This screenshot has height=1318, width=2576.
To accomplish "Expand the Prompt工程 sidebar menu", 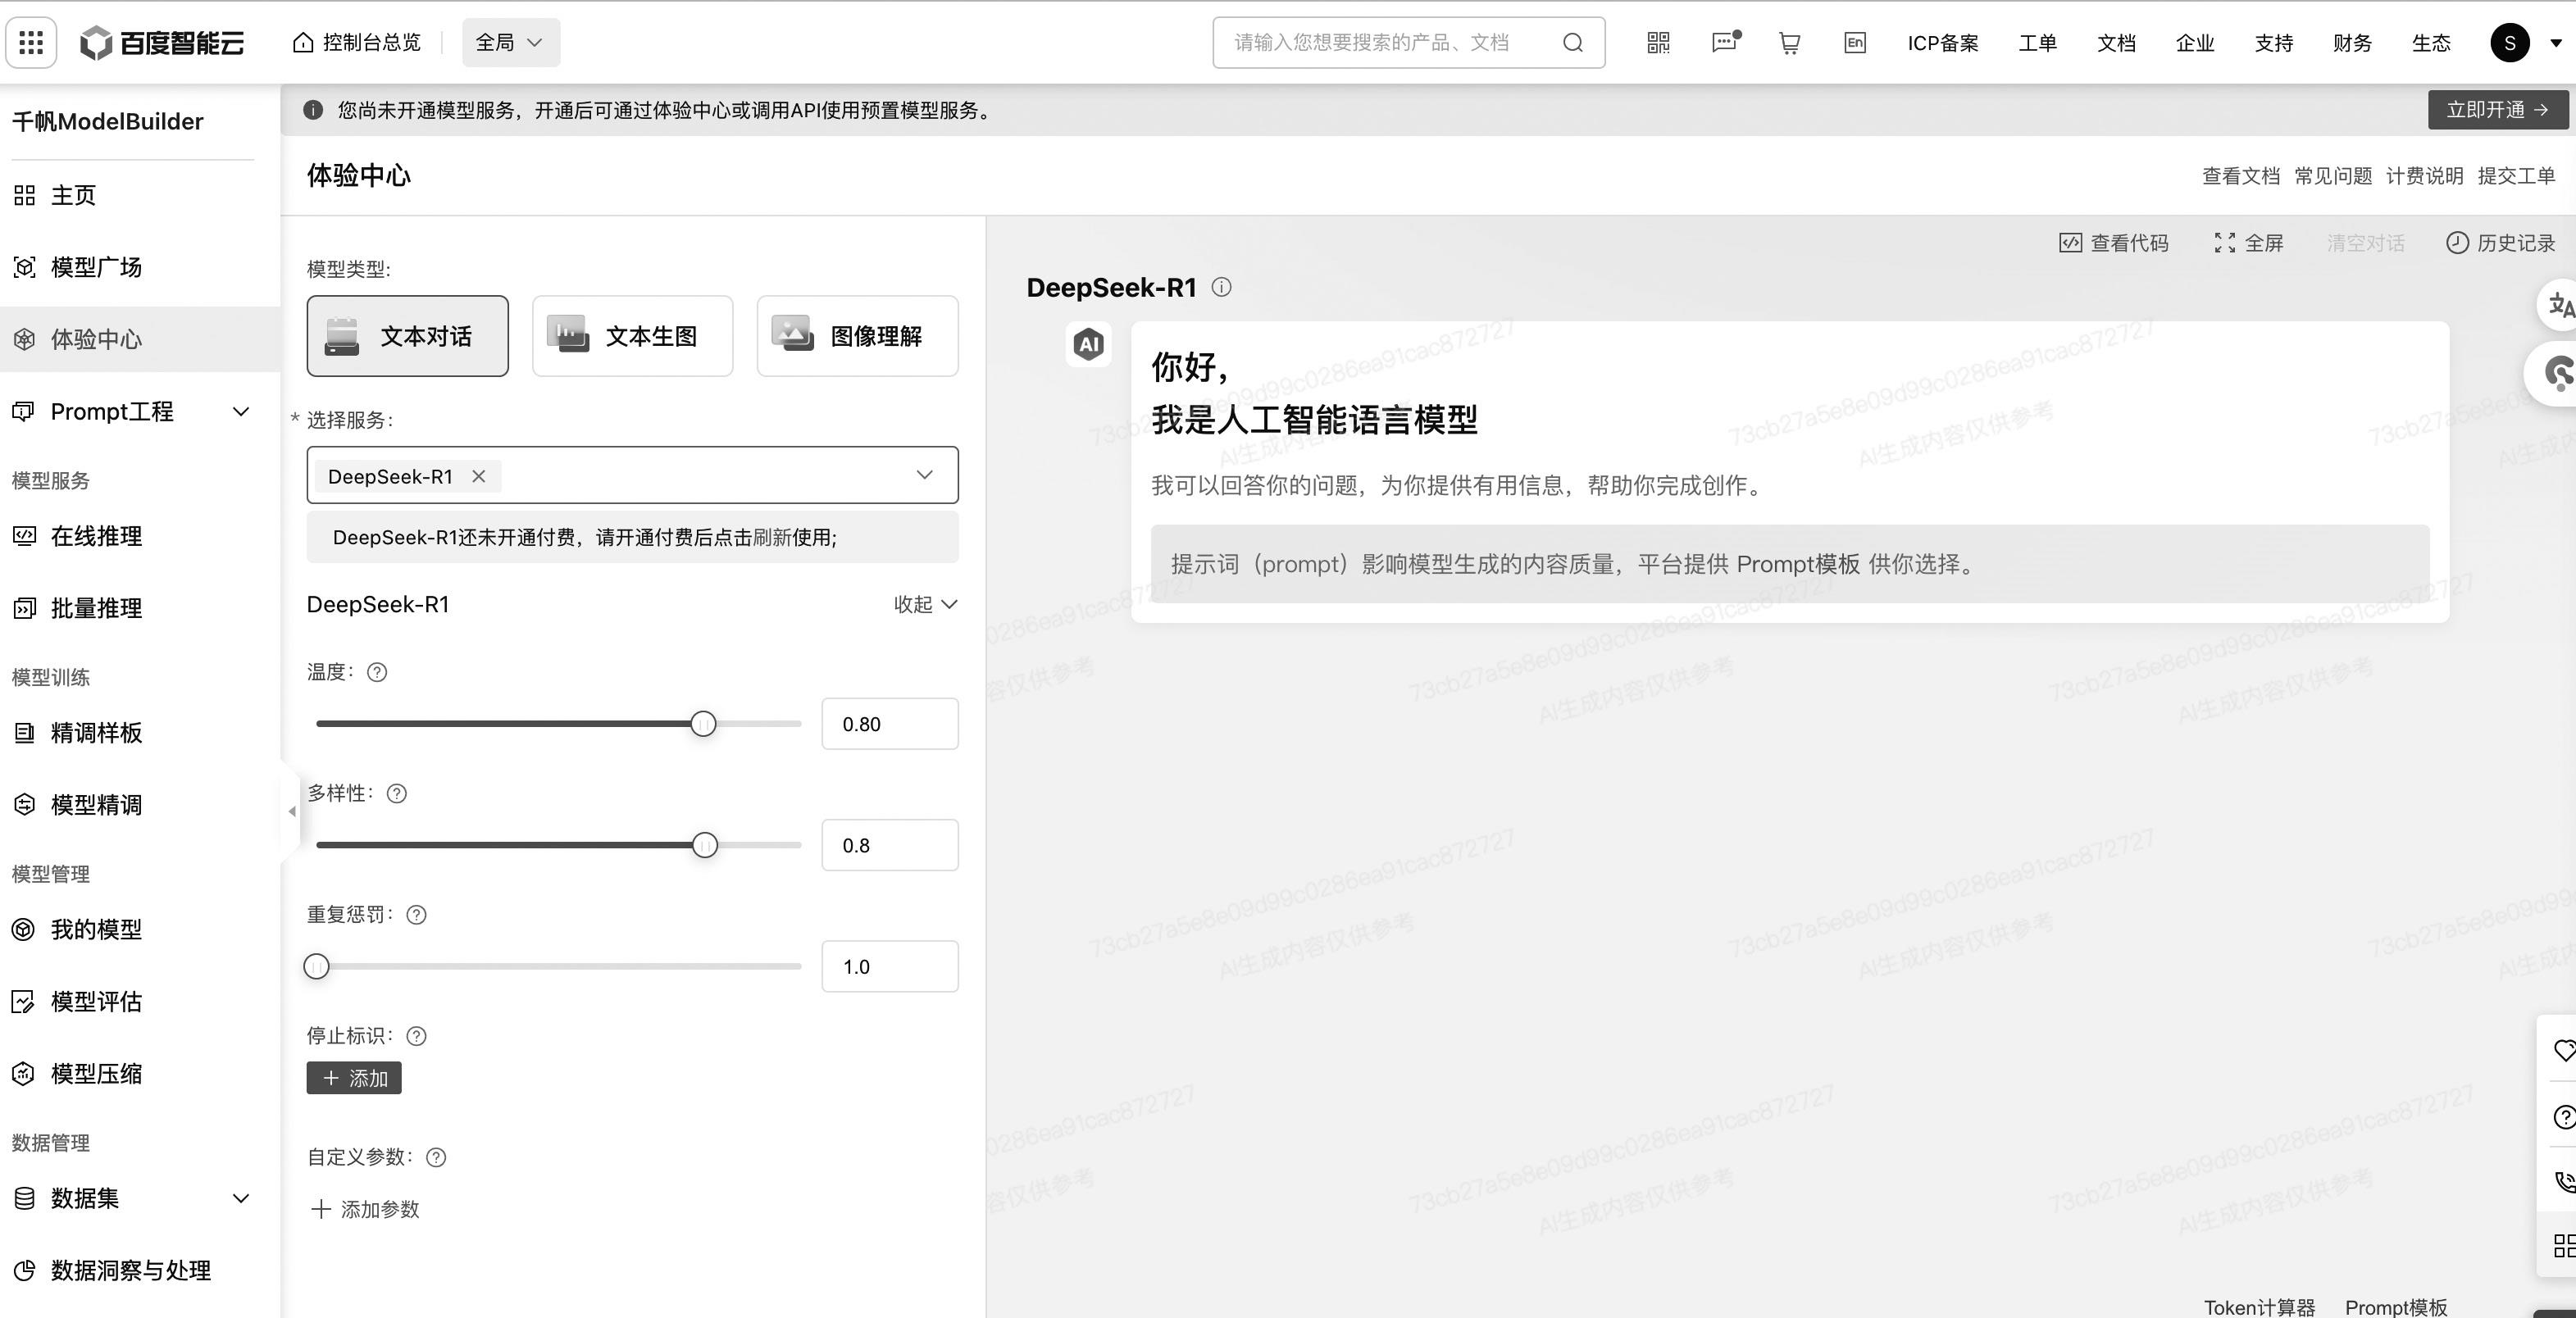I will pos(240,412).
